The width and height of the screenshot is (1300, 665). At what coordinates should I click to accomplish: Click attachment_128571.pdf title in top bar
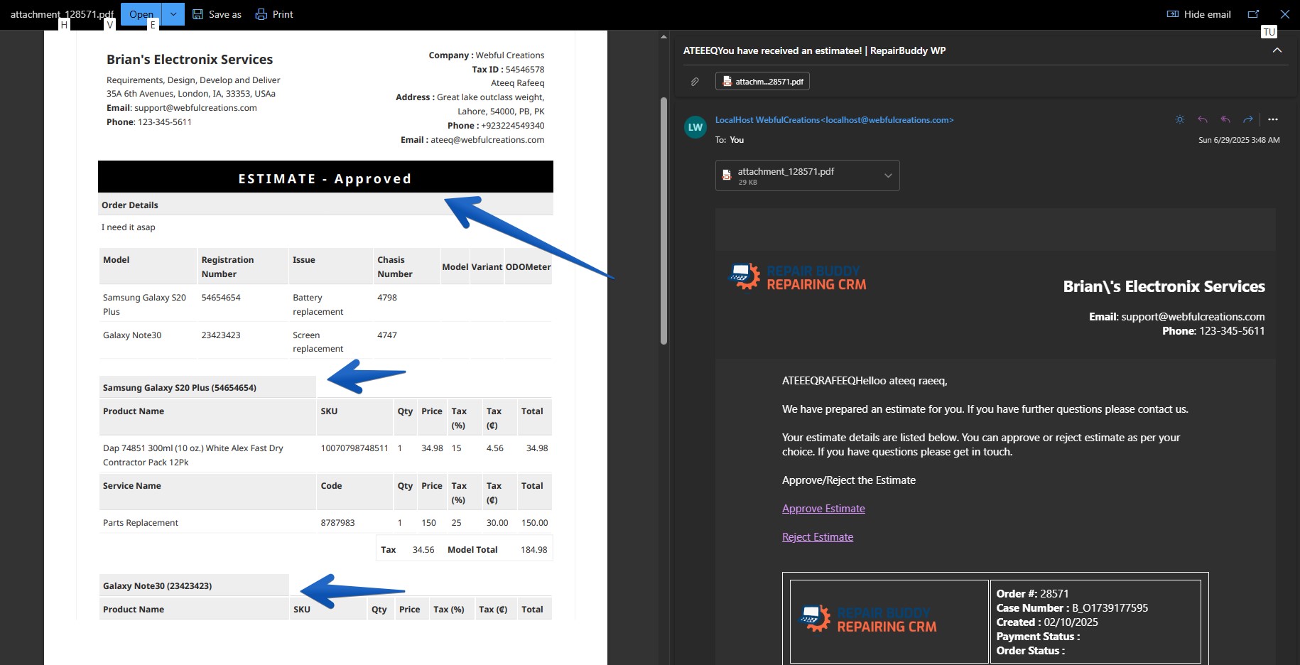tap(62, 14)
